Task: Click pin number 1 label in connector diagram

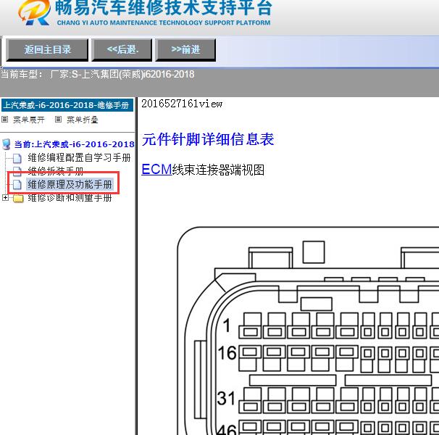Action: [x=227, y=326]
